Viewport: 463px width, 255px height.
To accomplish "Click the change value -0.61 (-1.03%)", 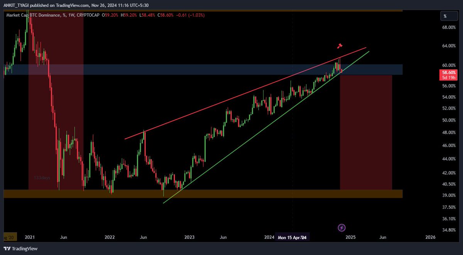I will click(191, 15).
